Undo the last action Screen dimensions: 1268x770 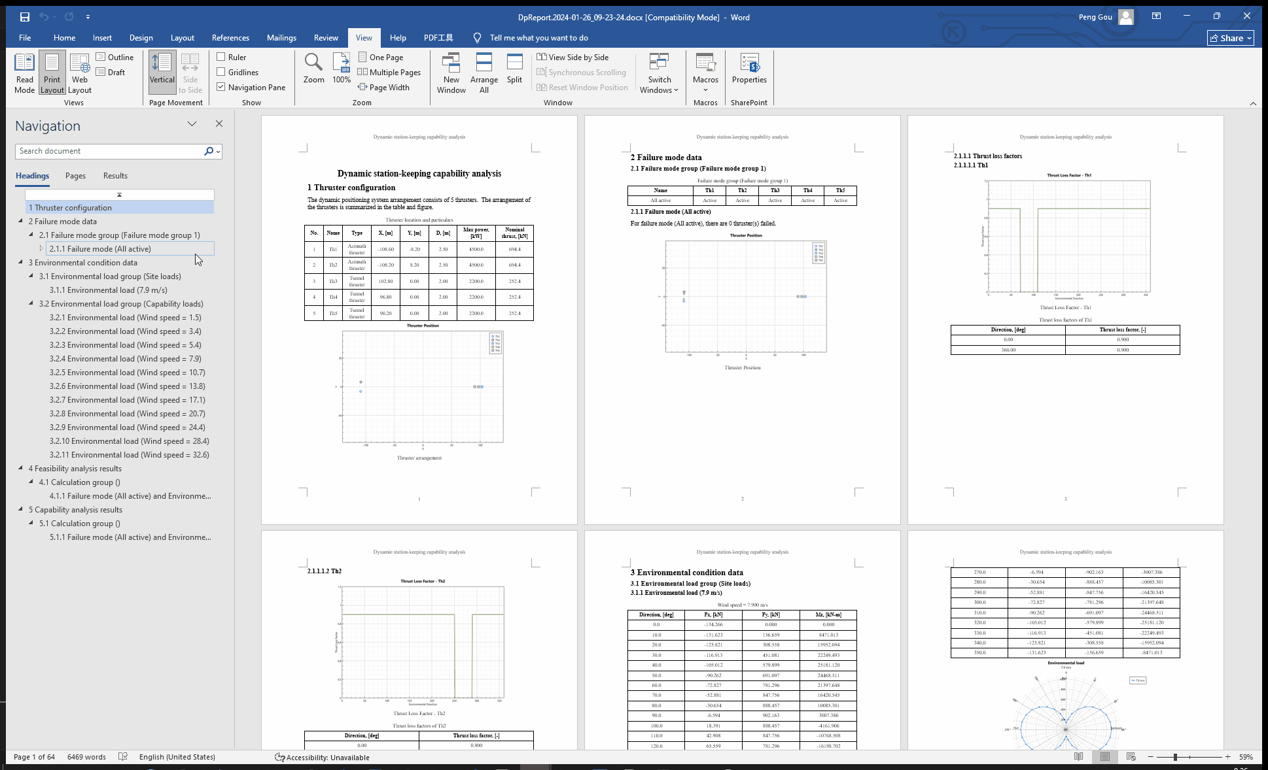point(44,17)
